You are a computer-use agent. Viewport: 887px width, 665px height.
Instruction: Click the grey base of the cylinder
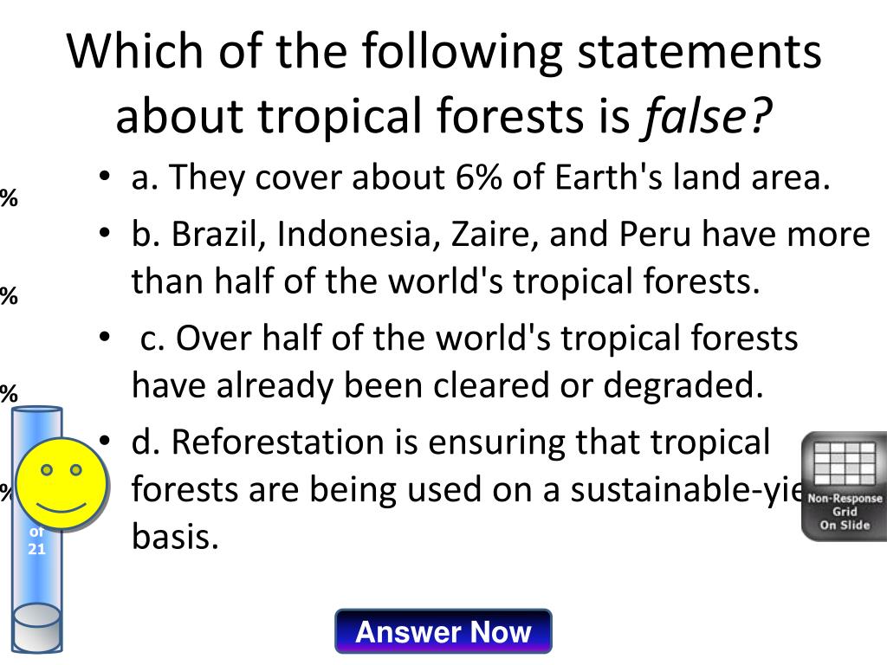(37, 628)
